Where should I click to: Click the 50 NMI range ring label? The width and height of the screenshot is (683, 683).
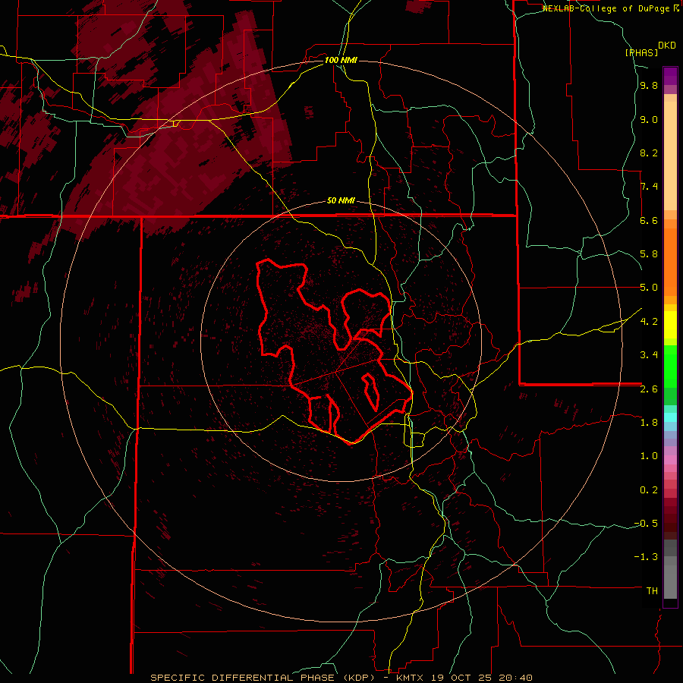341,201
